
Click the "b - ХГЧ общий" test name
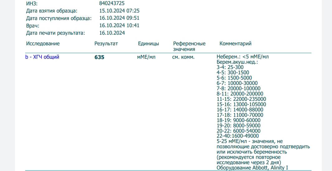(x=42, y=57)
